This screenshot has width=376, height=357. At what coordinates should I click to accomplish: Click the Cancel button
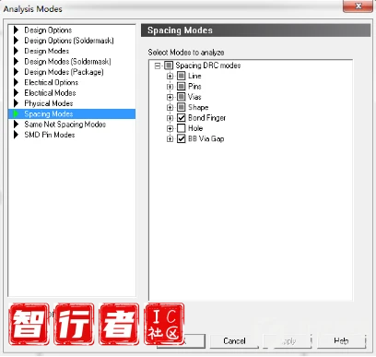pos(234,341)
